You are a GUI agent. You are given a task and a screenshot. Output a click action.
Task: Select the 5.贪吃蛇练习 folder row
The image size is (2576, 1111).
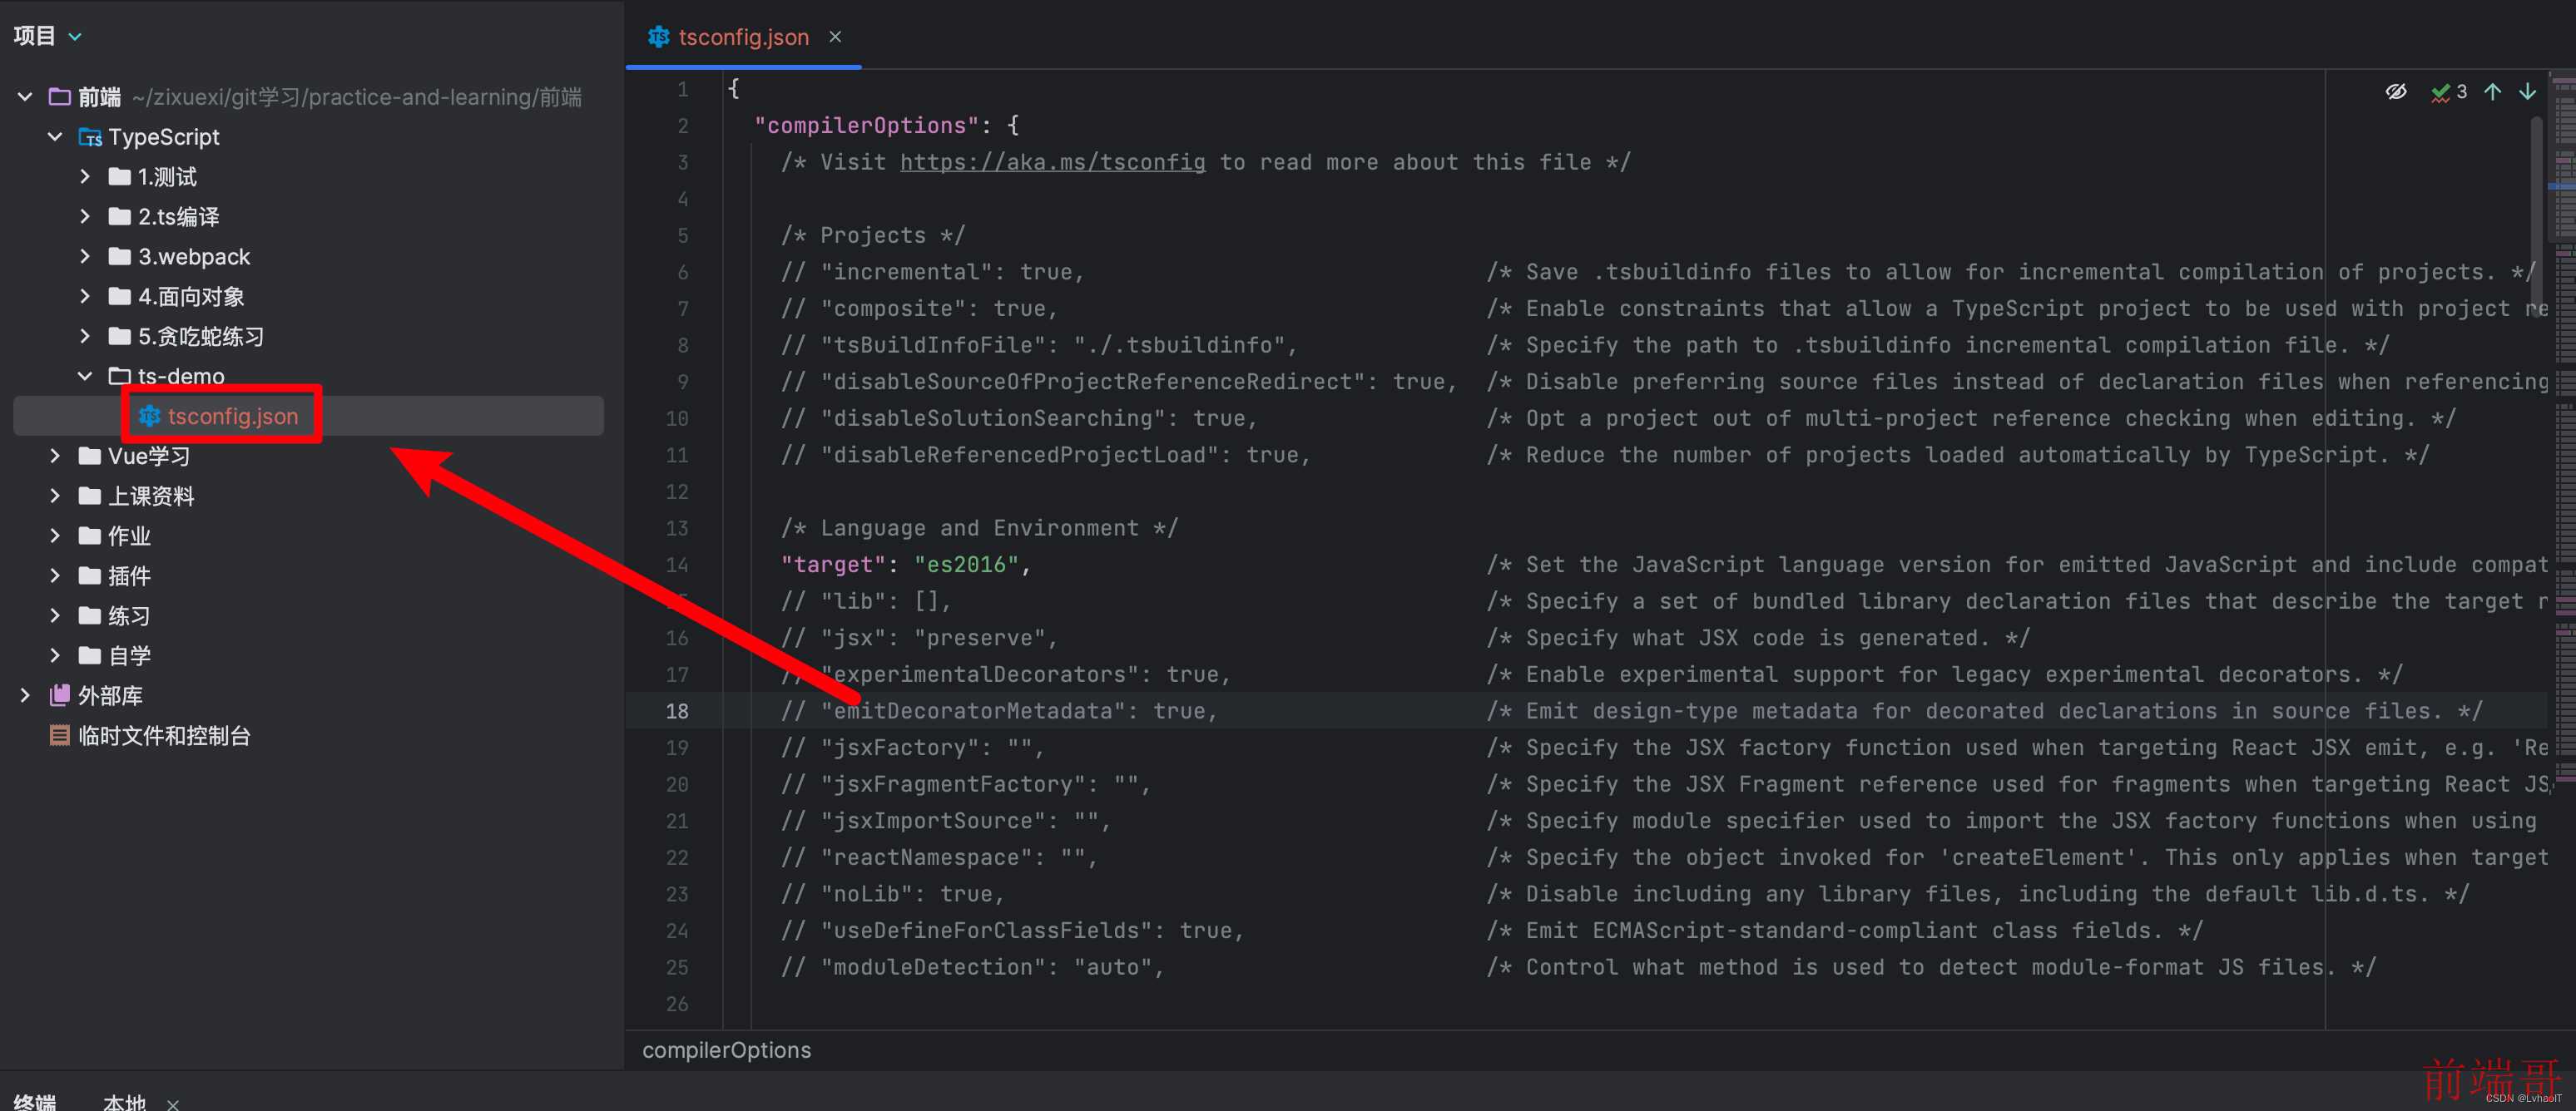click(309, 337)
